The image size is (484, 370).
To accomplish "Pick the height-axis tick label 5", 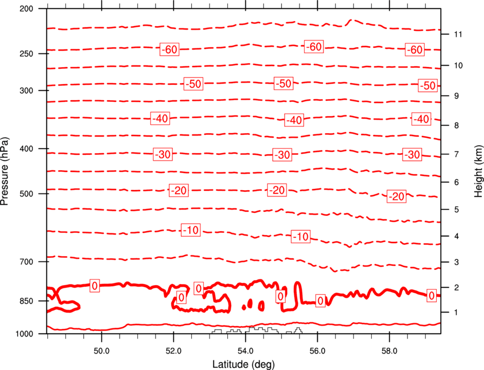I will pos(456,209).
